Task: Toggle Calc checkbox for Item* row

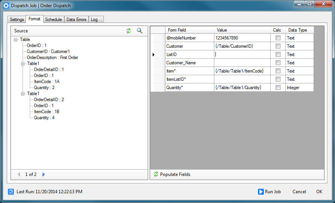Action: click(x=278, y=71)
